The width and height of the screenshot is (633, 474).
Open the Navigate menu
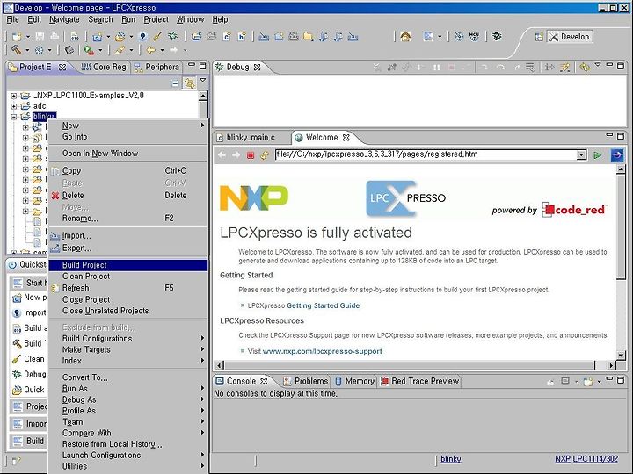(64, 19)
